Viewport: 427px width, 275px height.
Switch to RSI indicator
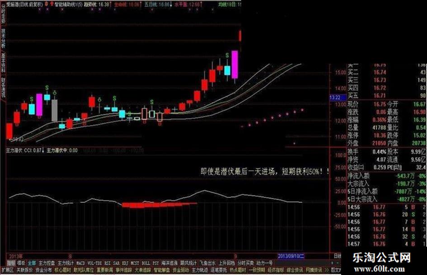[x=108, y=263]
